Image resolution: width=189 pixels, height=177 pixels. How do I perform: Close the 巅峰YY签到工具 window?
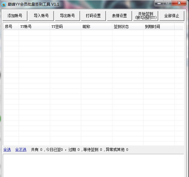[x=179, y=3]
